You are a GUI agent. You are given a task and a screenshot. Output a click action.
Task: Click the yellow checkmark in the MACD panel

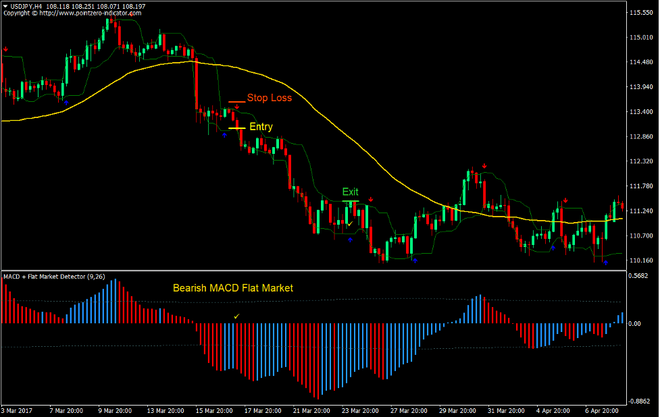pyautogui.click(x=236, y=315)
